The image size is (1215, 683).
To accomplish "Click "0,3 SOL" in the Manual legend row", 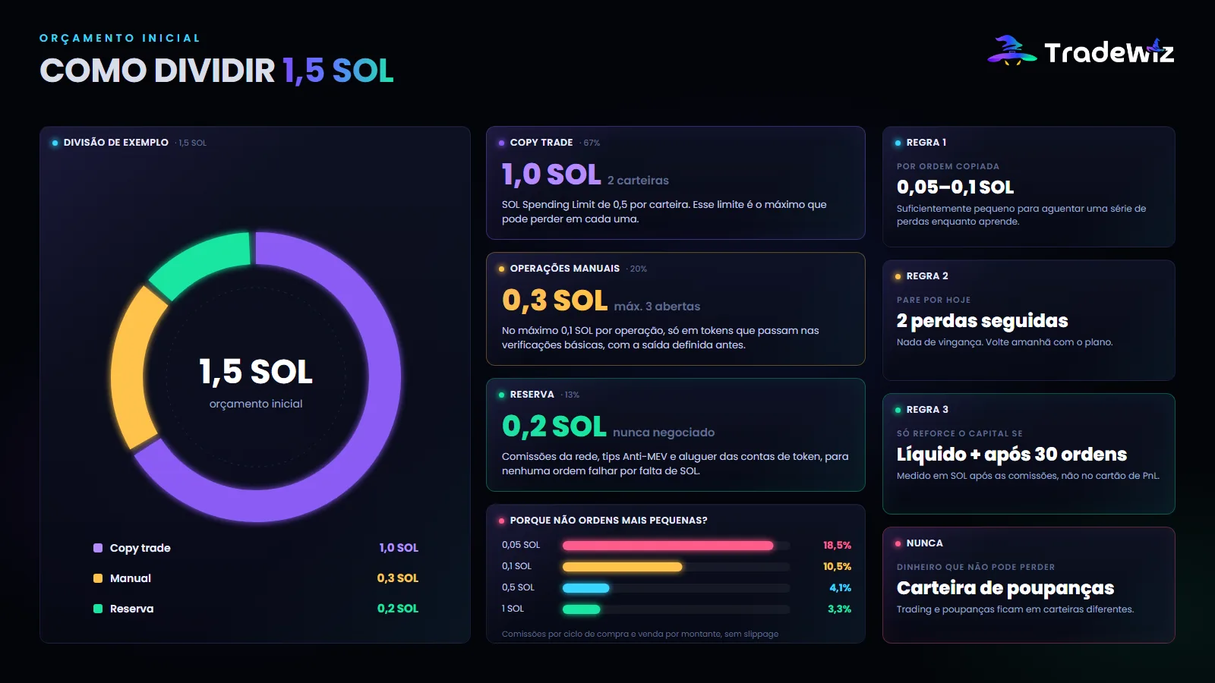I will click(398, 578).
